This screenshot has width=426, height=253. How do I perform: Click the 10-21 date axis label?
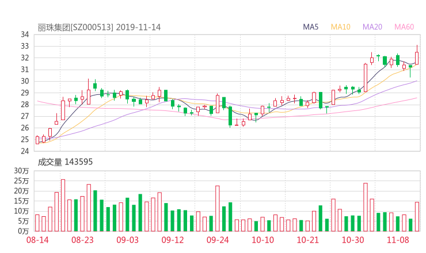pos(307,240)
